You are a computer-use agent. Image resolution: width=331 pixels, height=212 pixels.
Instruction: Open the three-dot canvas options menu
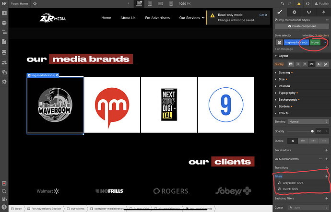coord(128,3)
